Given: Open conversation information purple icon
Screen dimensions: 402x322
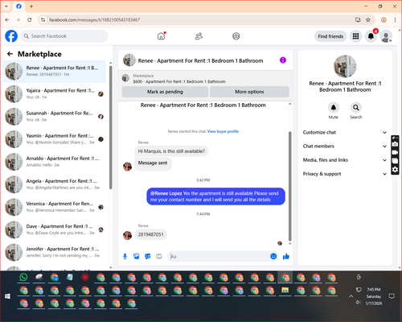Looking at the screenshot, I should click(x=283, y=60).
